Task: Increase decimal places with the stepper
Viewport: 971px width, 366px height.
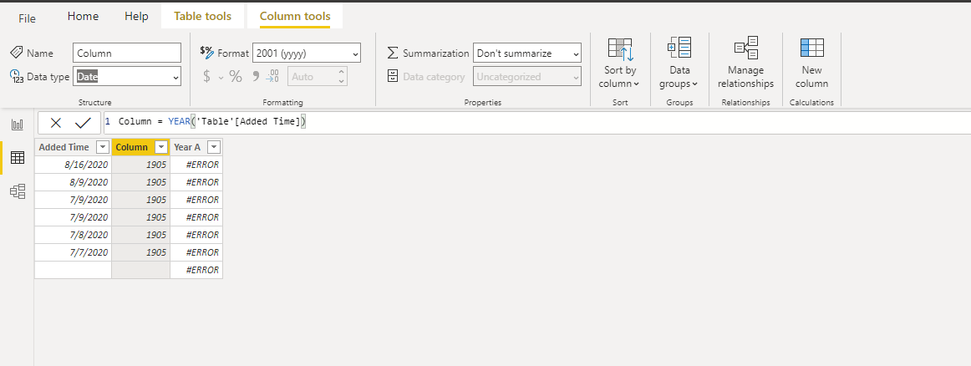Action: pos(341,72)
